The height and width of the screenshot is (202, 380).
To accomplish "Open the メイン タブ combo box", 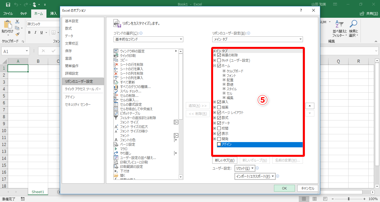I will click(257, 39).
